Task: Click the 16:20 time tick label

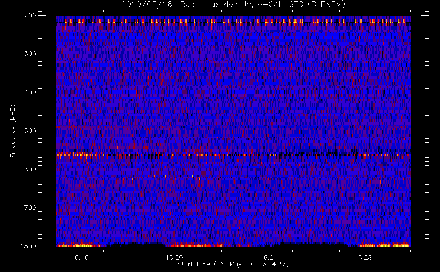Action: click(174, 258)
